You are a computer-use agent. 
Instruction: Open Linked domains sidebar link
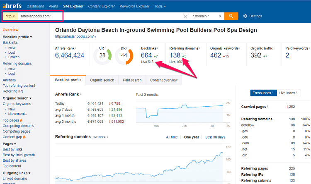coord(15,179)
